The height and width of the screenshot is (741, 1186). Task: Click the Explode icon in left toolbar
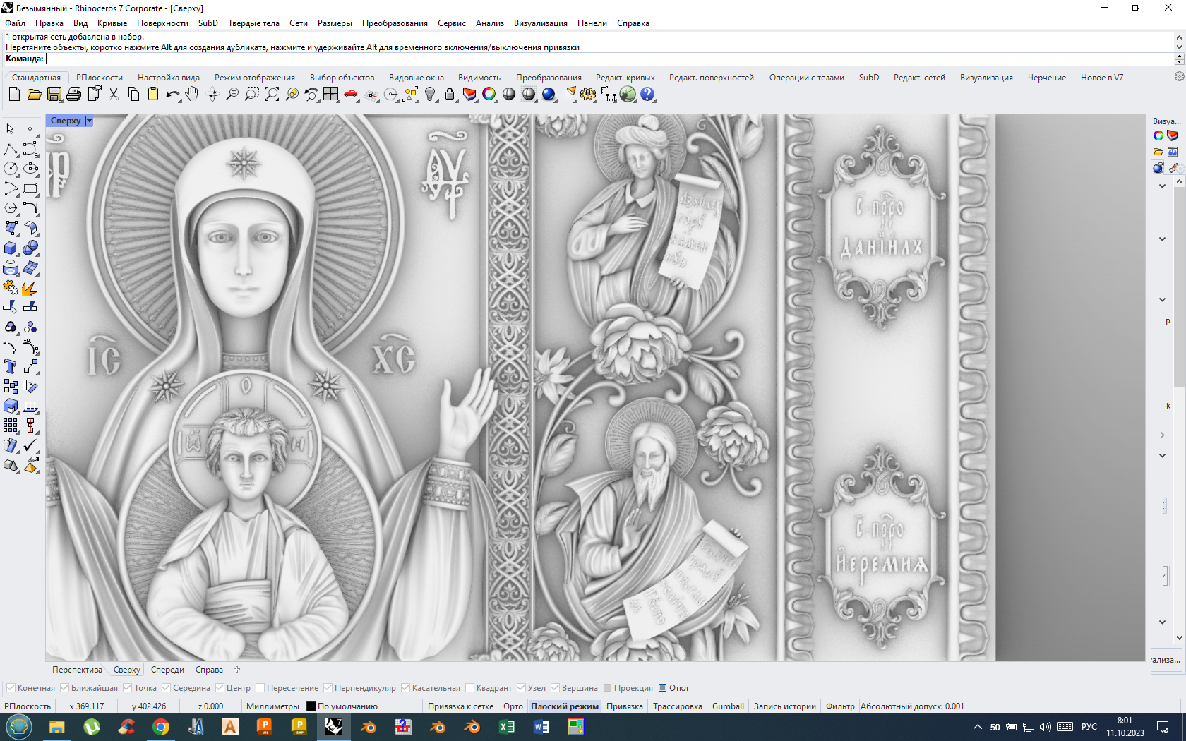point(30,288)
